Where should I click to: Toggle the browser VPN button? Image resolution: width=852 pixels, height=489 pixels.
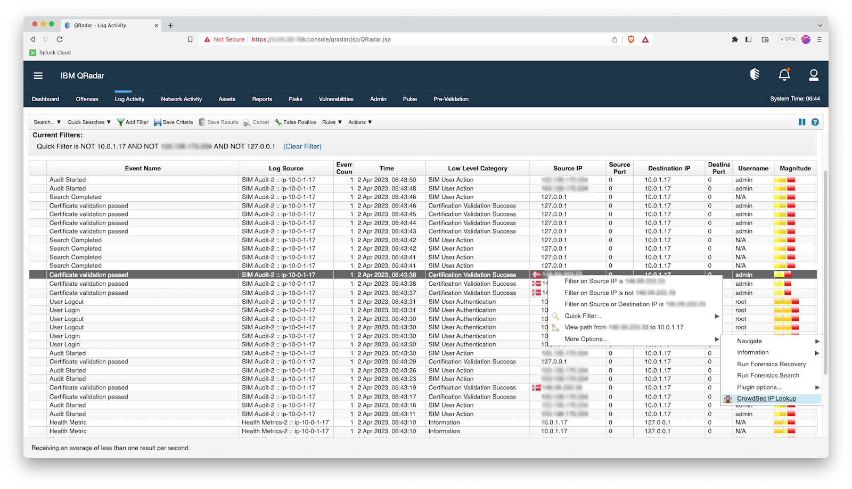coord(787,39)
